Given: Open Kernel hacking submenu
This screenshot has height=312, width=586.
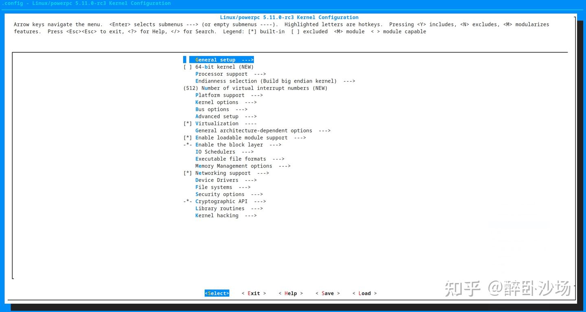Looking at the screenshot, I should 226,216.
